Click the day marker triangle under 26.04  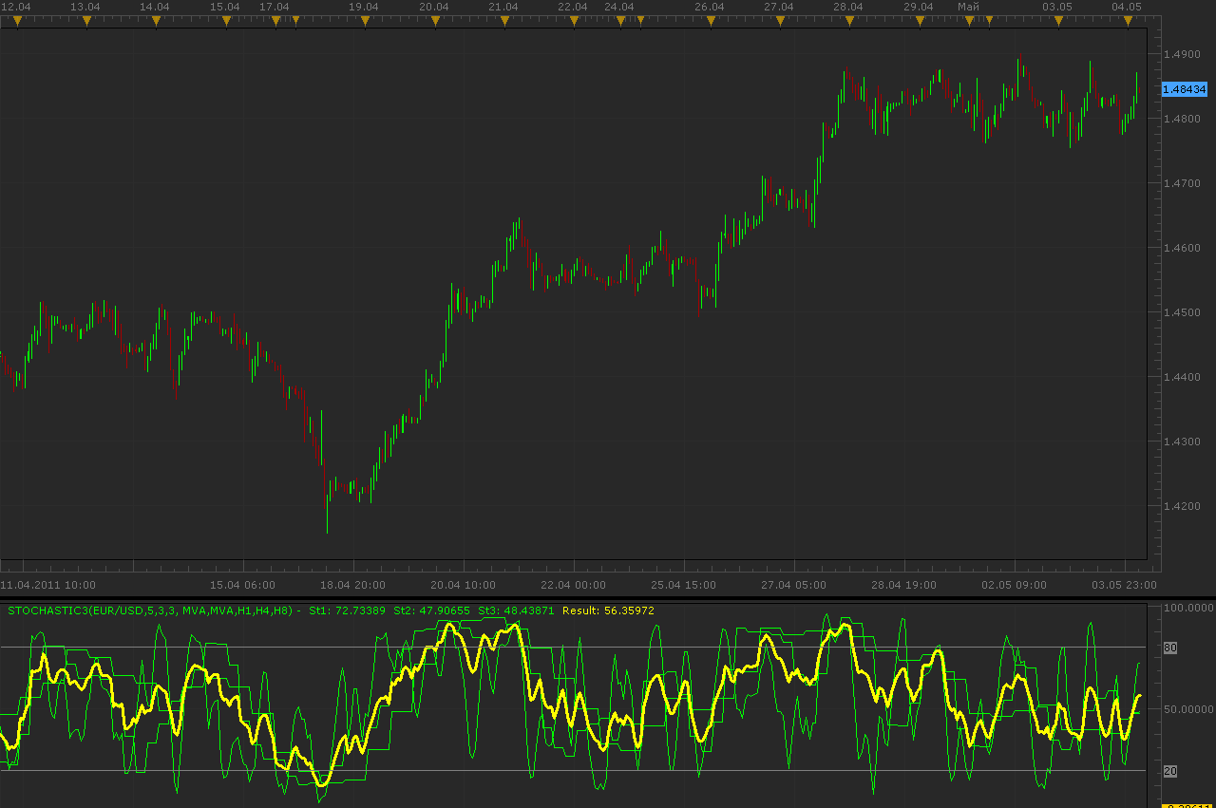(710, 20)
